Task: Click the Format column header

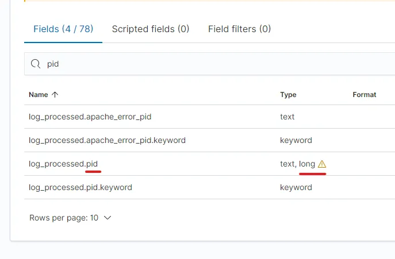Action: coord(364,95)
